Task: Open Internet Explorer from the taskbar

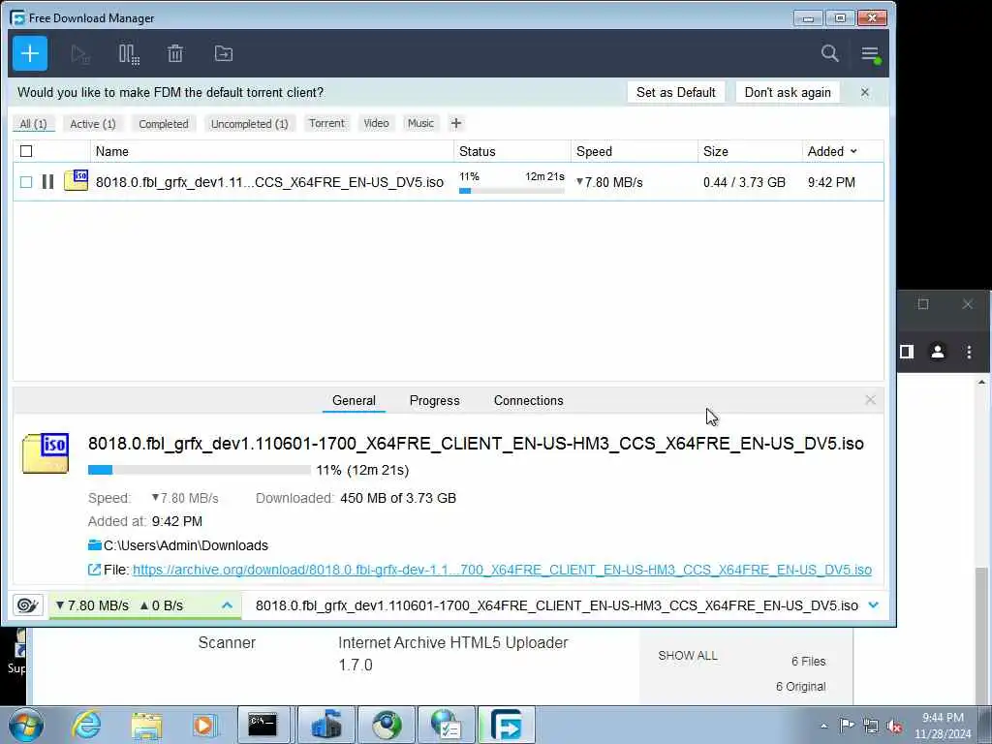Action: (86, 725)
